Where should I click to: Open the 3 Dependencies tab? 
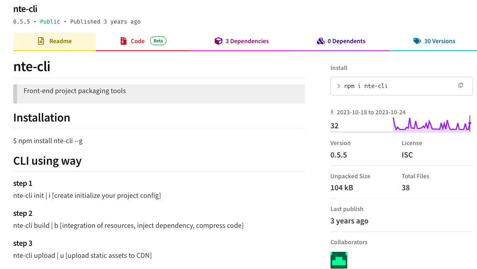point(241,41)
